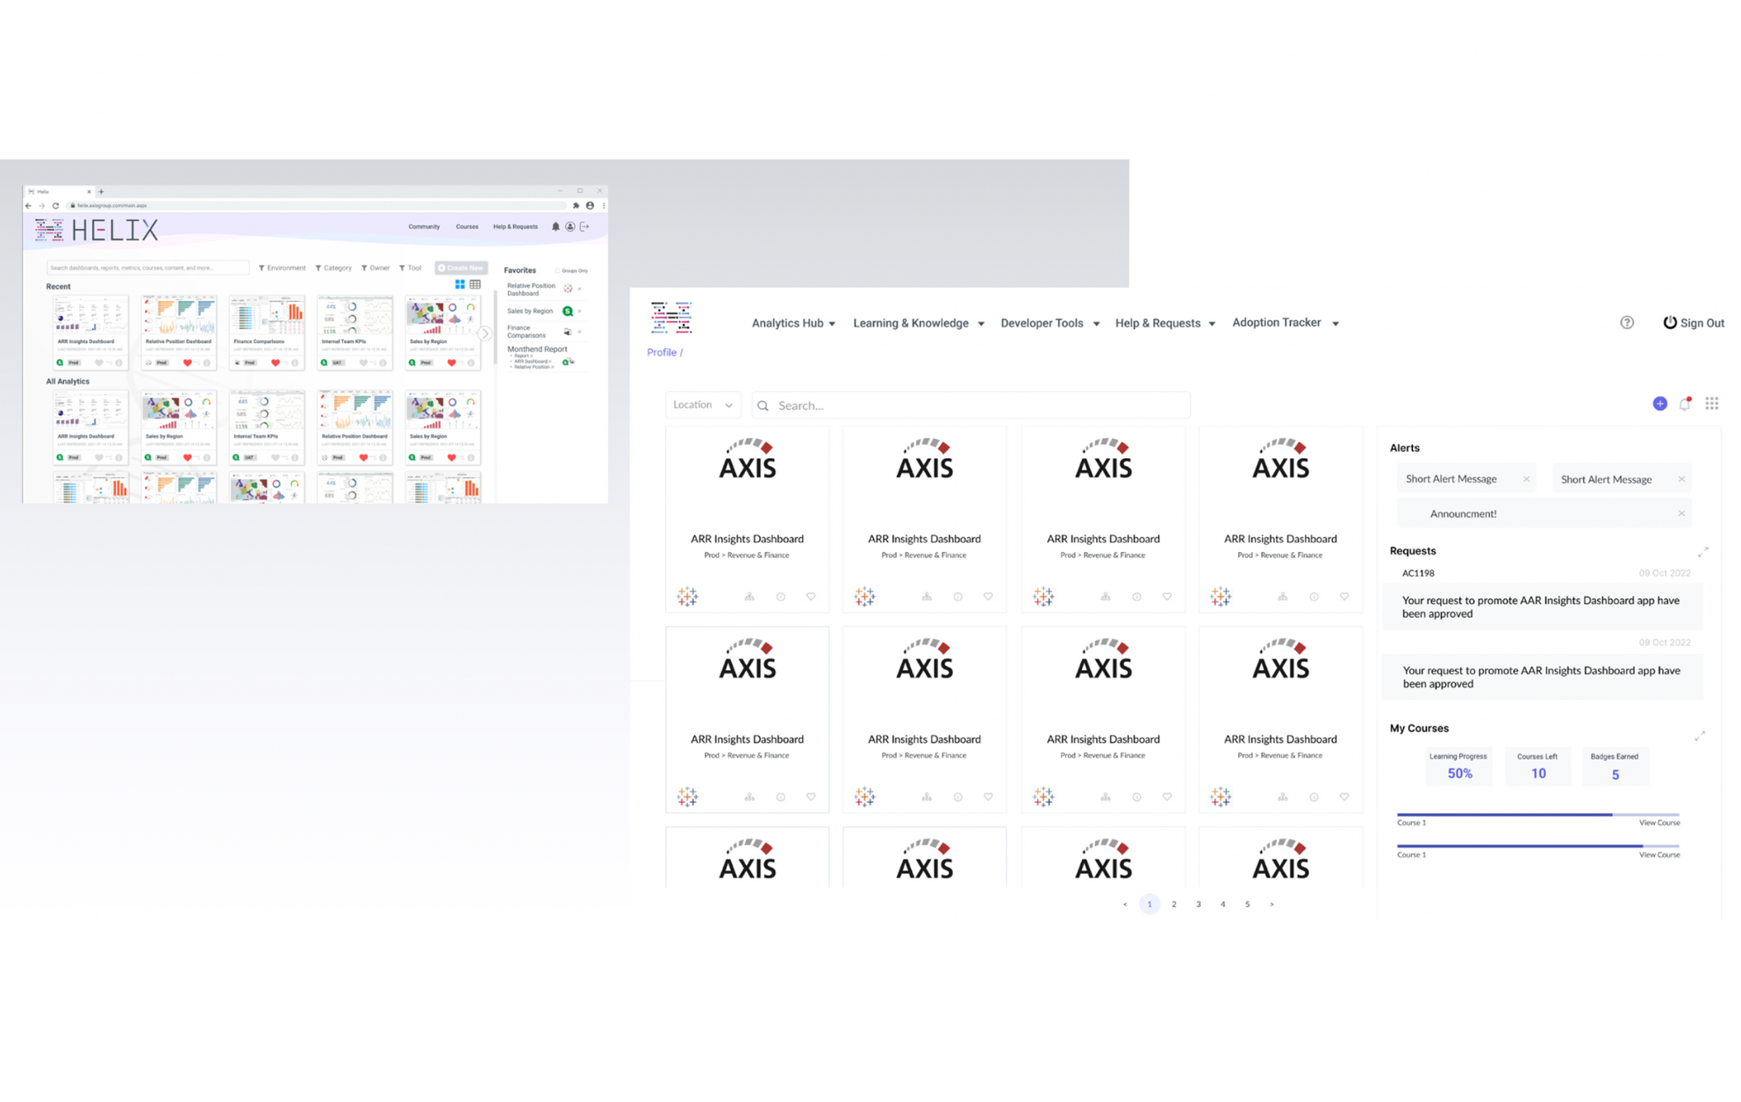Switch to table view in Helix window
This screenshot has height=1102, width=1741.
(475, 284)
